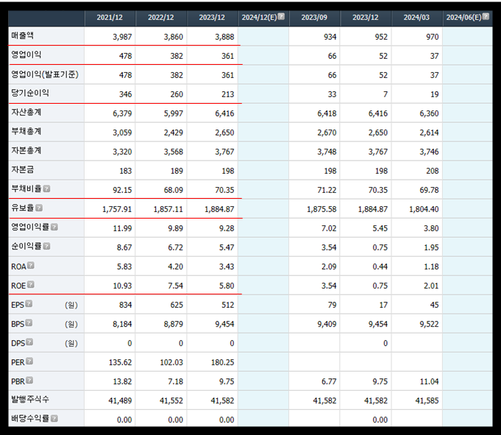This screenshot has height=435, width=501.
Task: Open the help icon next to 유보율
Action: 39,208
